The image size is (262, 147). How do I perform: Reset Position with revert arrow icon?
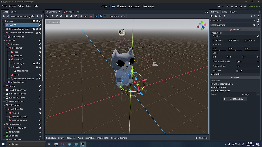pos(258,36)
